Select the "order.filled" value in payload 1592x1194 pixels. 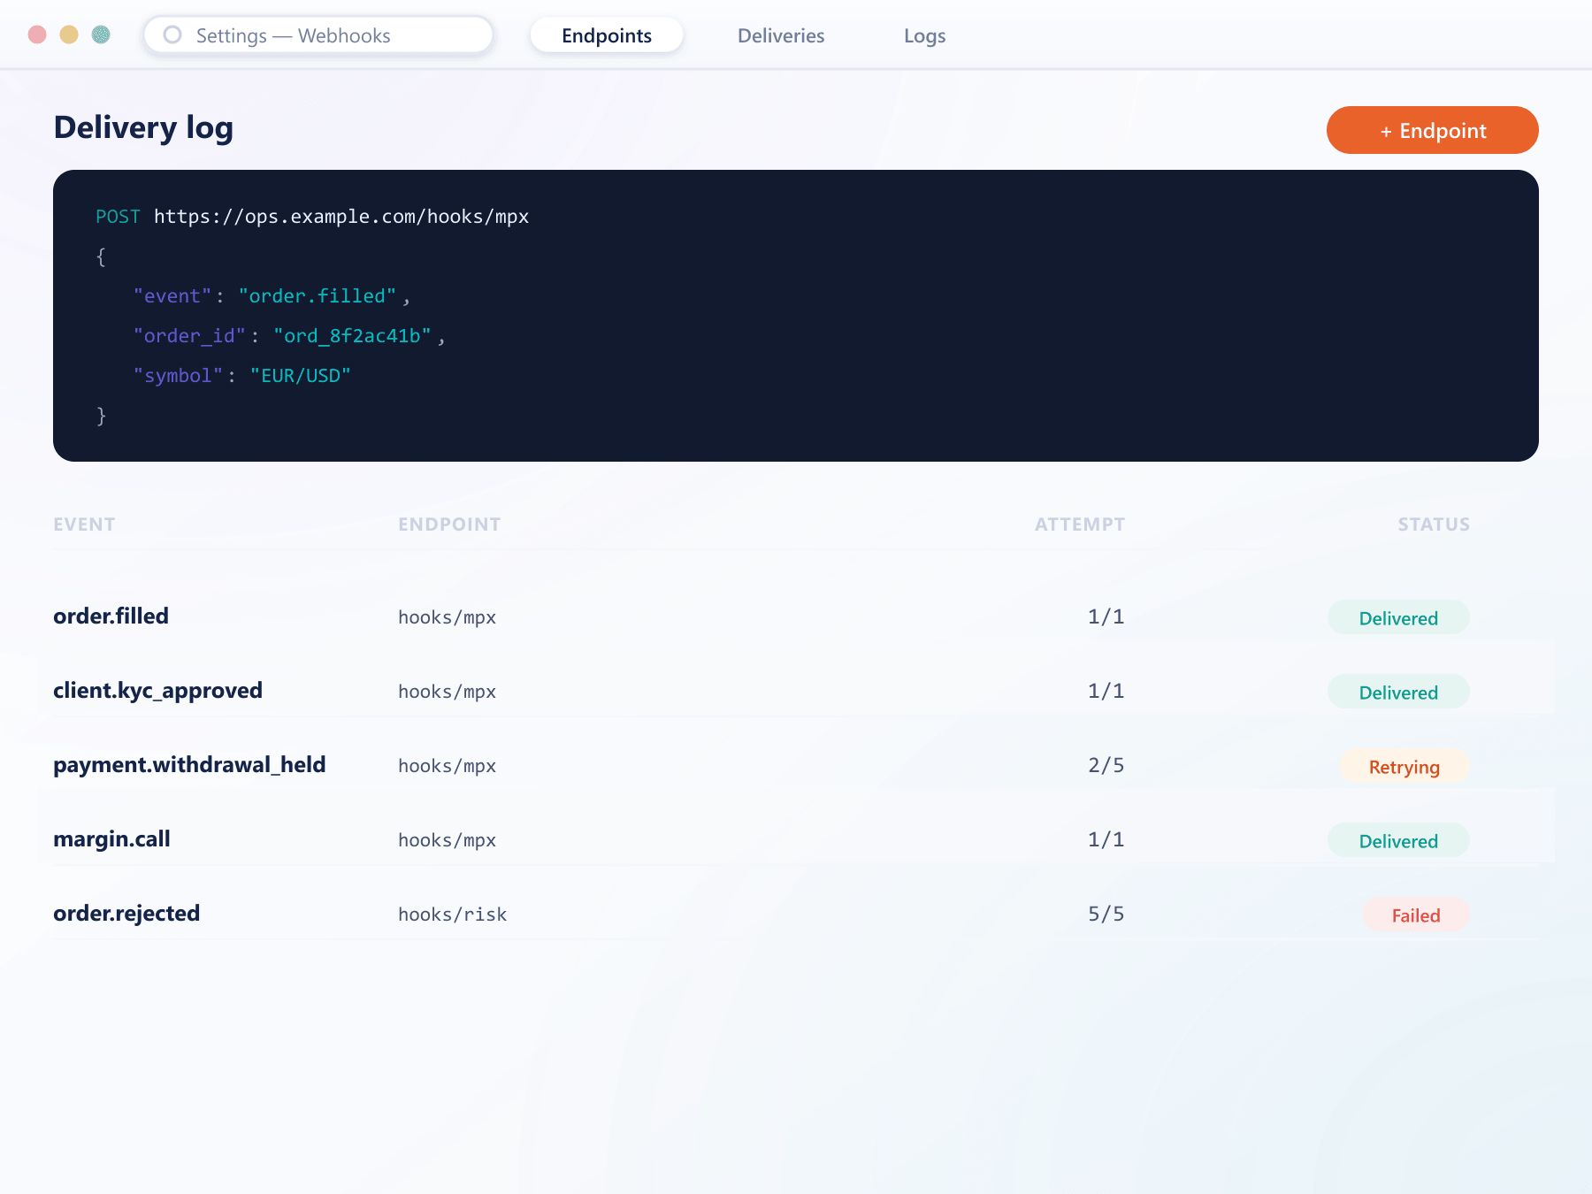318,296
